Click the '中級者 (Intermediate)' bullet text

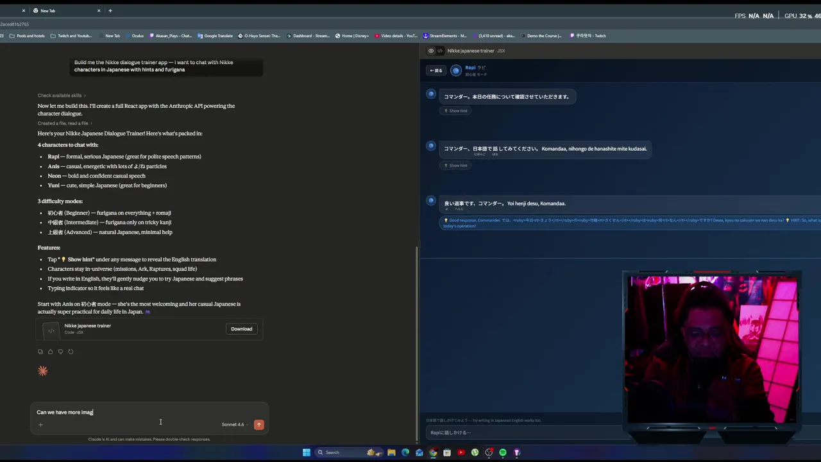109,223
